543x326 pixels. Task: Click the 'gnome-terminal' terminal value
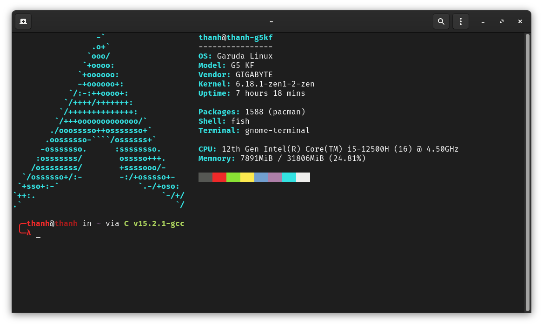[x=278, y=131]
